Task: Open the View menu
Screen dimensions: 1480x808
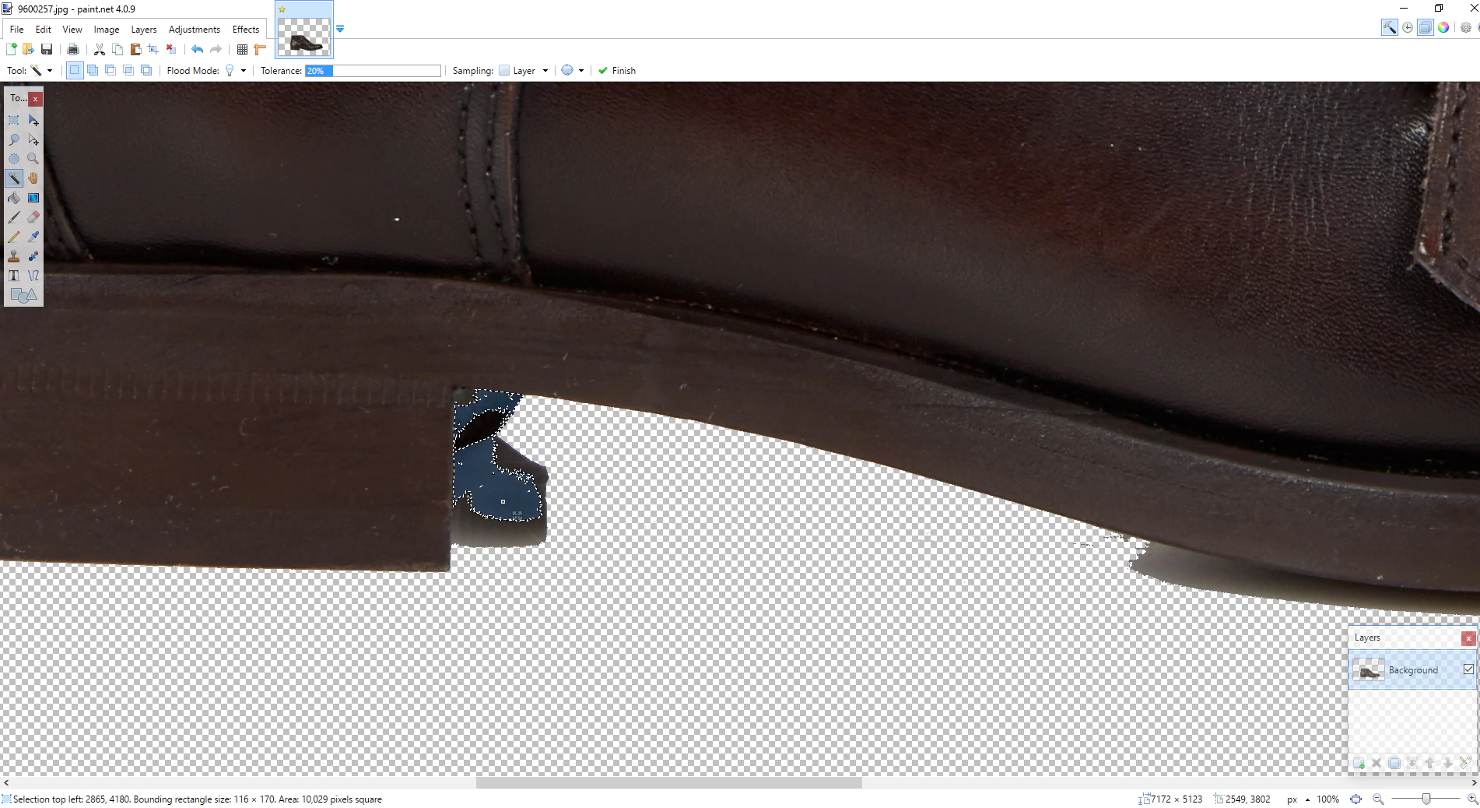Action: 72,29
